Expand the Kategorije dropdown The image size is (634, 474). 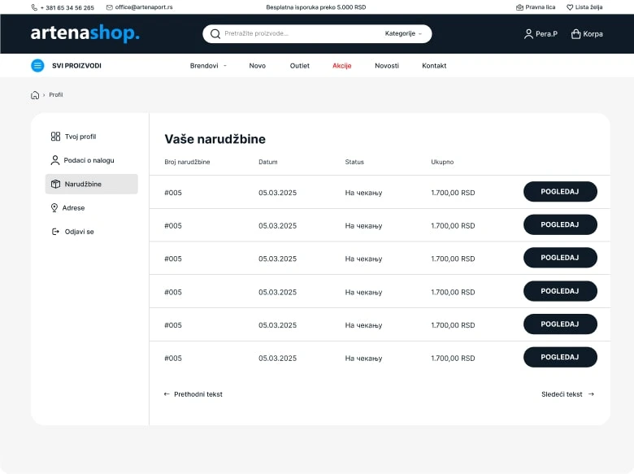click(403, 34)
